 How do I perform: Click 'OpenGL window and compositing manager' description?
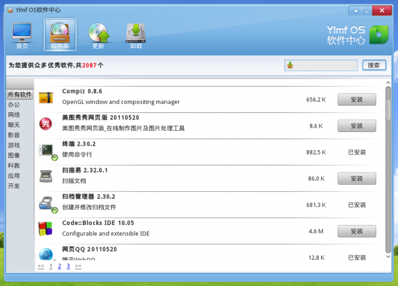(x=121, y=102)
